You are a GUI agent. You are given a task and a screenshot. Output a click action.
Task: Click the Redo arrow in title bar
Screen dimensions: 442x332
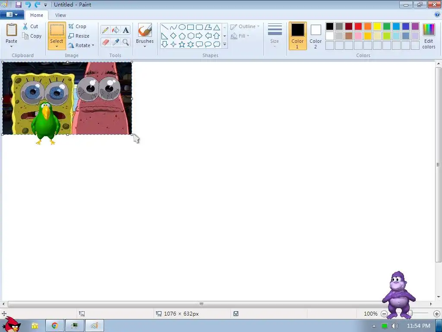(x=37, y=4)
